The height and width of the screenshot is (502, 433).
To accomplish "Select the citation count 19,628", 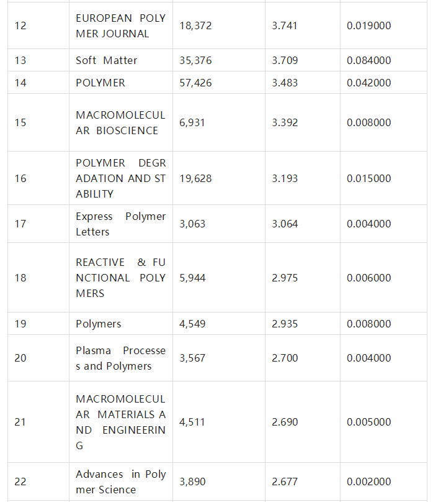I will (x=195, y=178).
